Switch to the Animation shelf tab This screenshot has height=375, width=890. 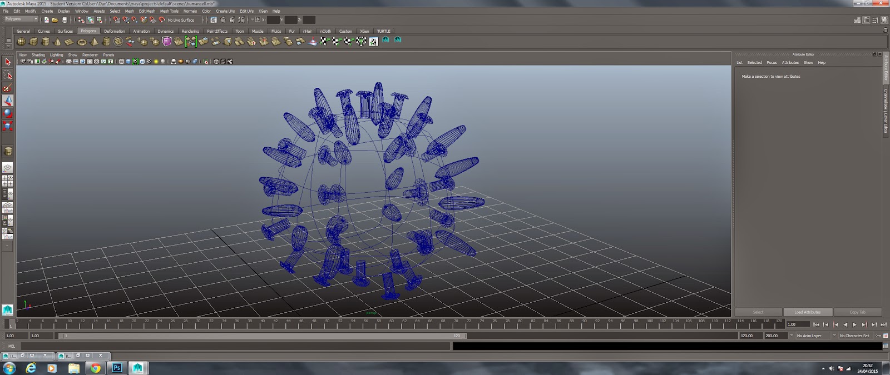click(141, 31)
